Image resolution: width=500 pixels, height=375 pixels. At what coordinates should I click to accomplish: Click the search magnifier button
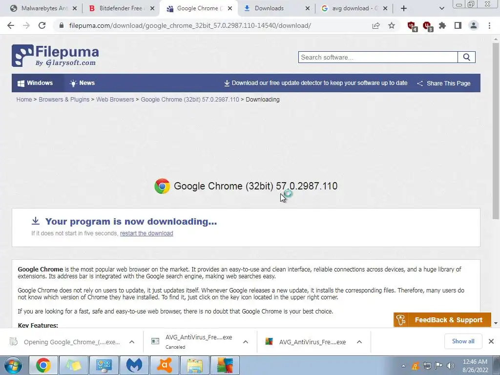466,57
